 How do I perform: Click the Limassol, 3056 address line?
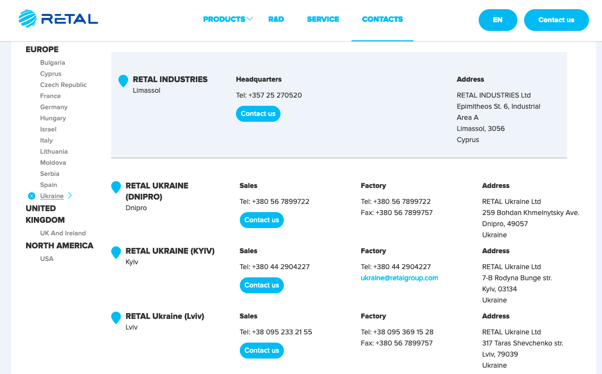point(481,129)
